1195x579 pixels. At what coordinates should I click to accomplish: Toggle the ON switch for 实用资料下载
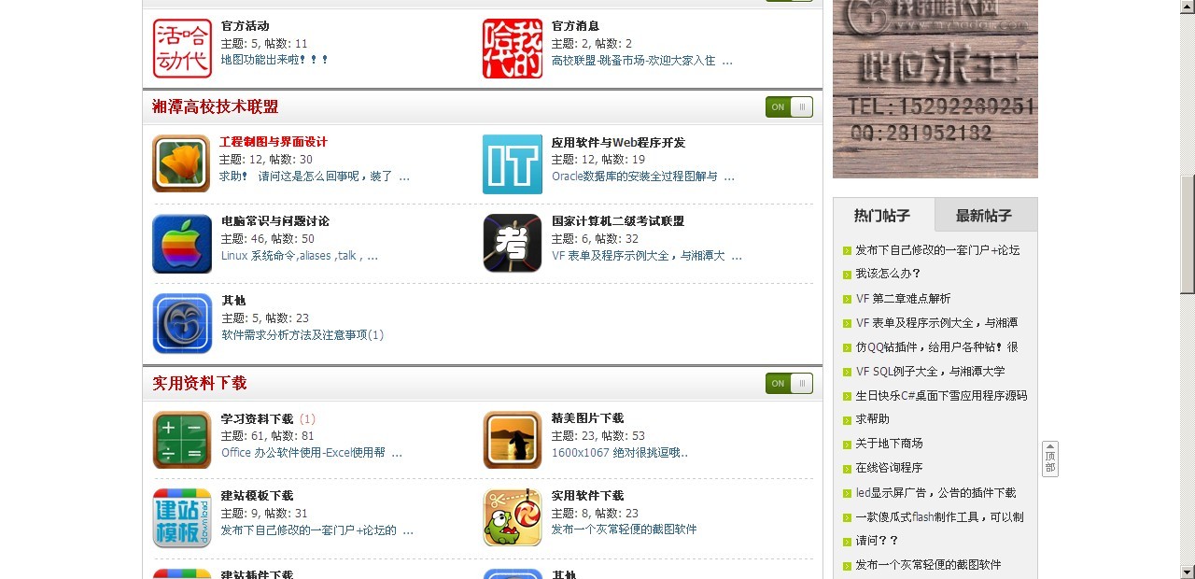tap(789, 384)
